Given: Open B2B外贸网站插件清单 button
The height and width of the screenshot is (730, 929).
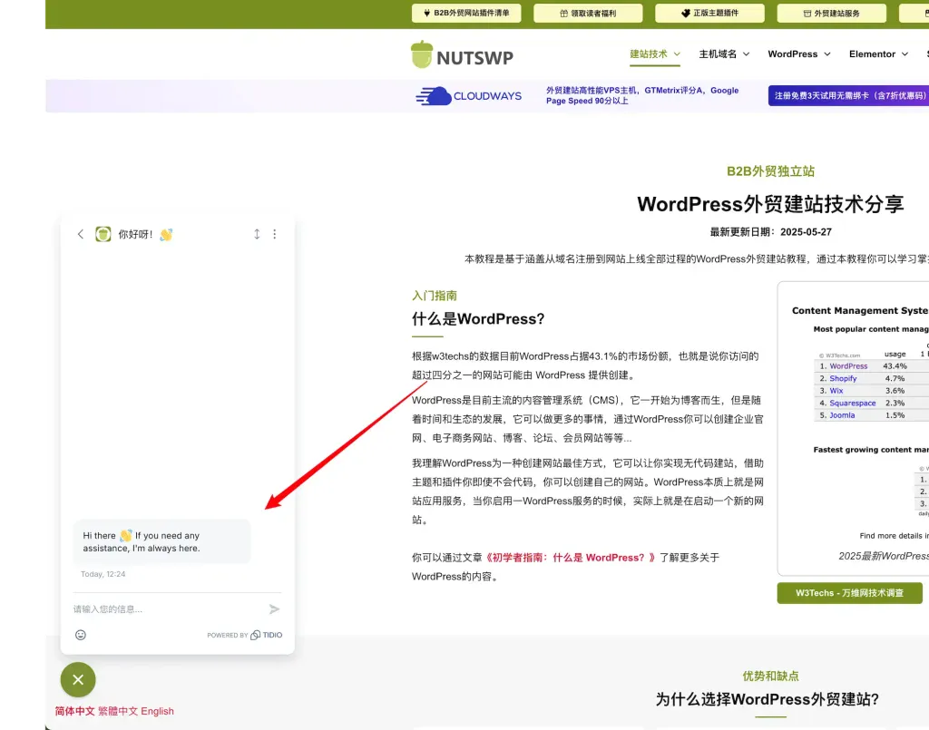Looking at the screenshot, I should click(466, 13).
